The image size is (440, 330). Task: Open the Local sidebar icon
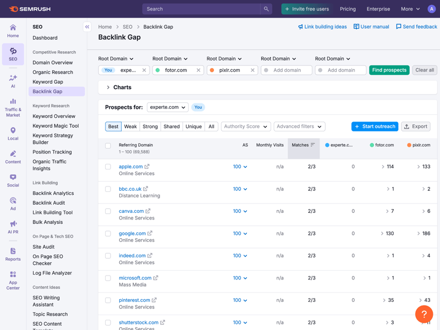pos(13,134)
